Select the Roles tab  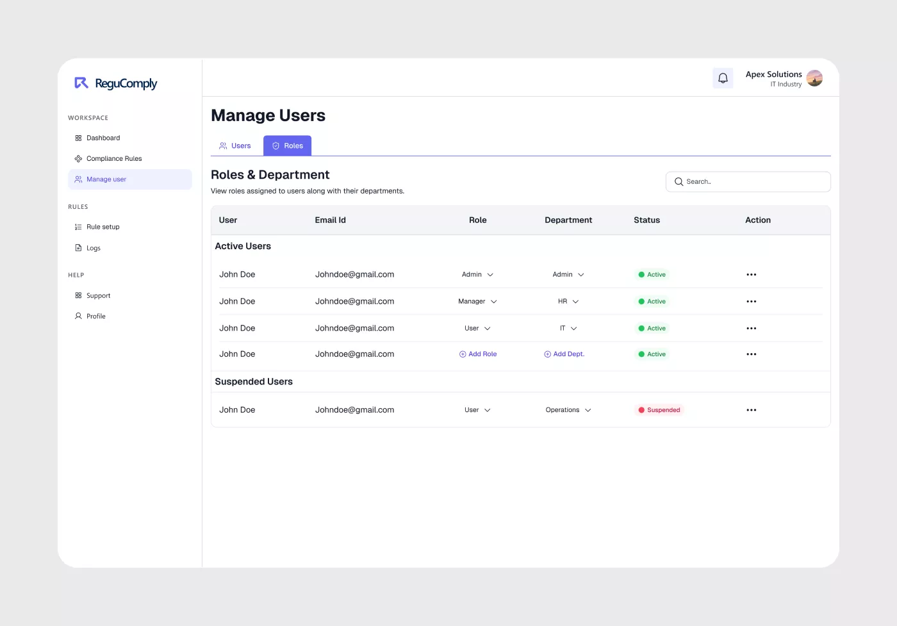coord(287,145)
